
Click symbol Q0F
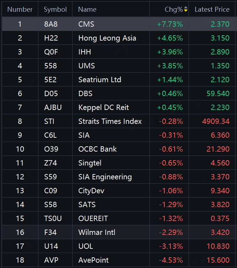tap(51, 52)
